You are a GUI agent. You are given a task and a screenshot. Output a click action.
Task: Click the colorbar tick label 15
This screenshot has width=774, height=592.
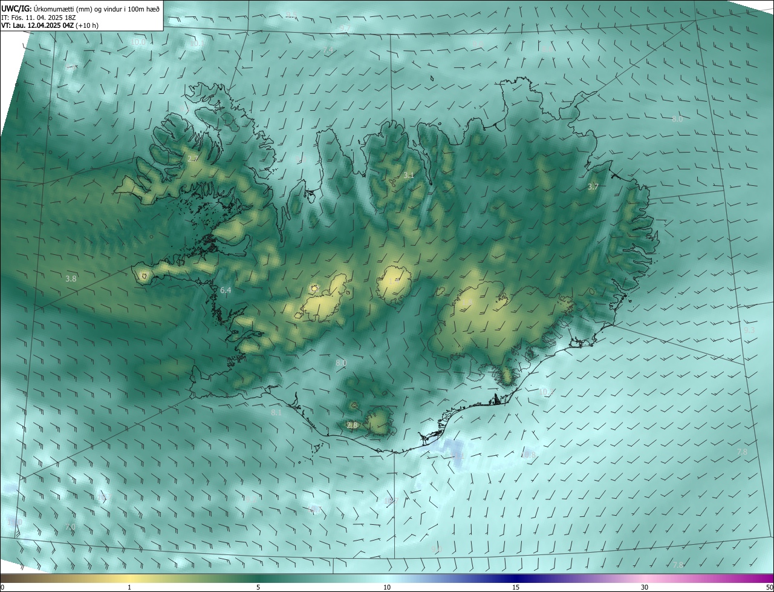coord(516,587)
